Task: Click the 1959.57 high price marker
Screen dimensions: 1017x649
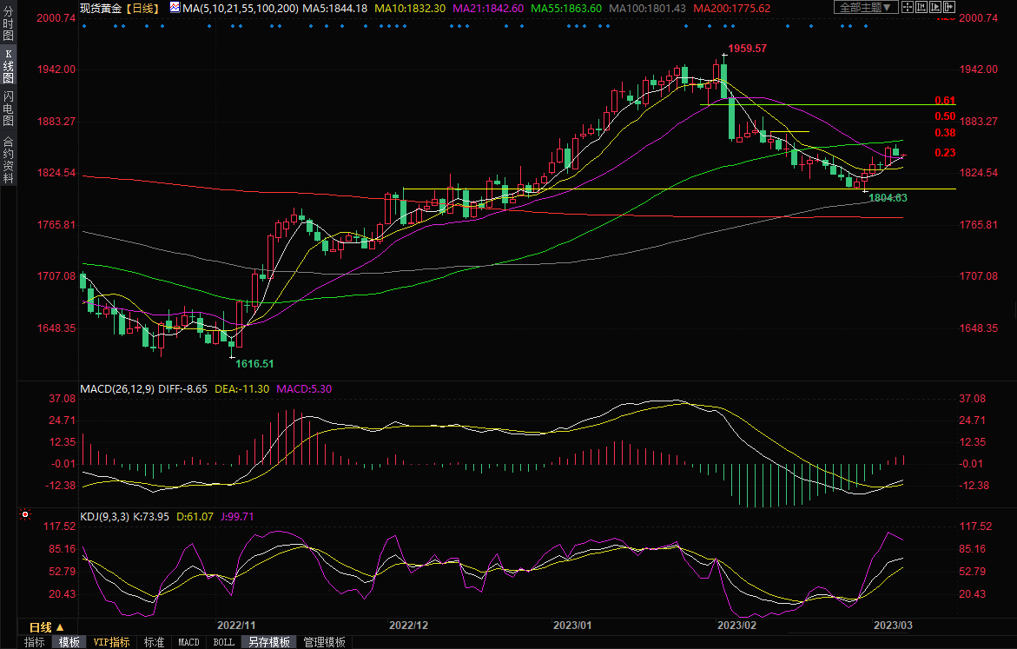Action: (747, 49)
